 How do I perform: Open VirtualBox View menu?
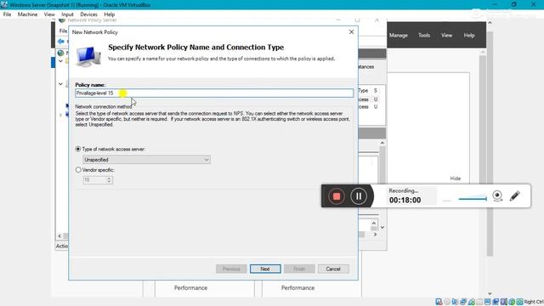(49, 14)
